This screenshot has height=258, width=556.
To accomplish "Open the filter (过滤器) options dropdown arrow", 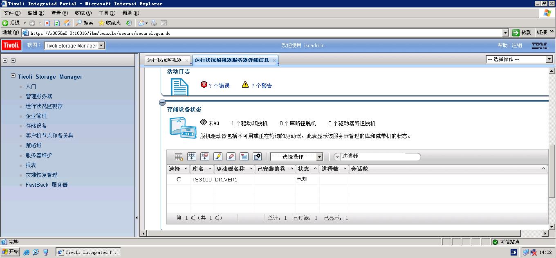I will (x=337, y=156).
